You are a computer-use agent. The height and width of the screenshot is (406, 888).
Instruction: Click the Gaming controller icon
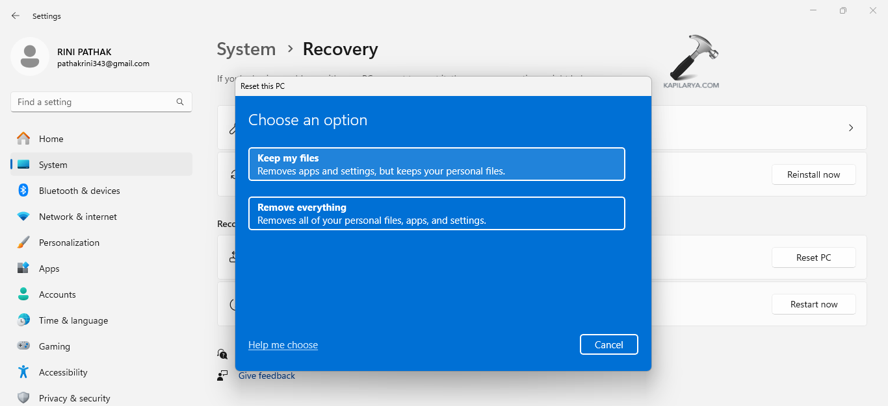[x=23, y=346]
